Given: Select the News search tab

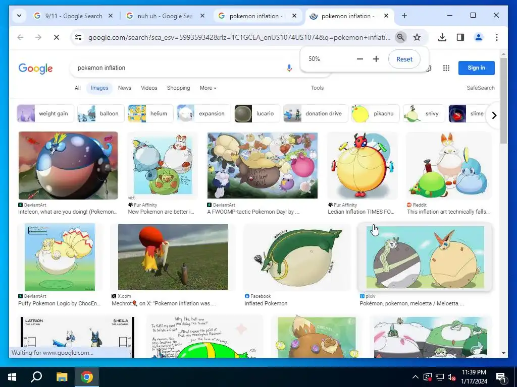Looking at the screenshot, I should (125, 88).
